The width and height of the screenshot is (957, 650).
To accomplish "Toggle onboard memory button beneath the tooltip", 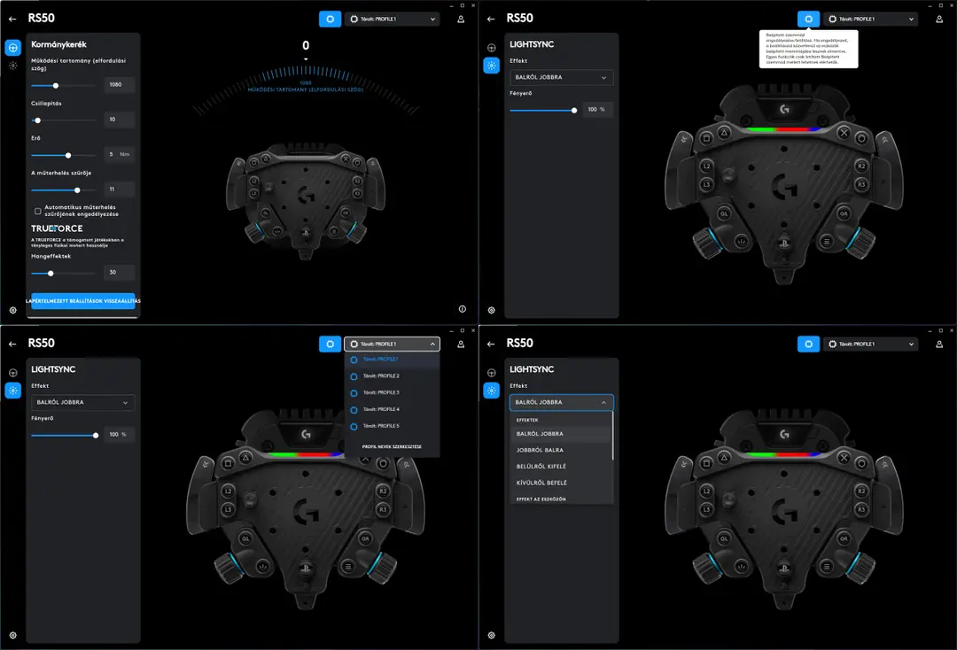I will click(809, 19).
